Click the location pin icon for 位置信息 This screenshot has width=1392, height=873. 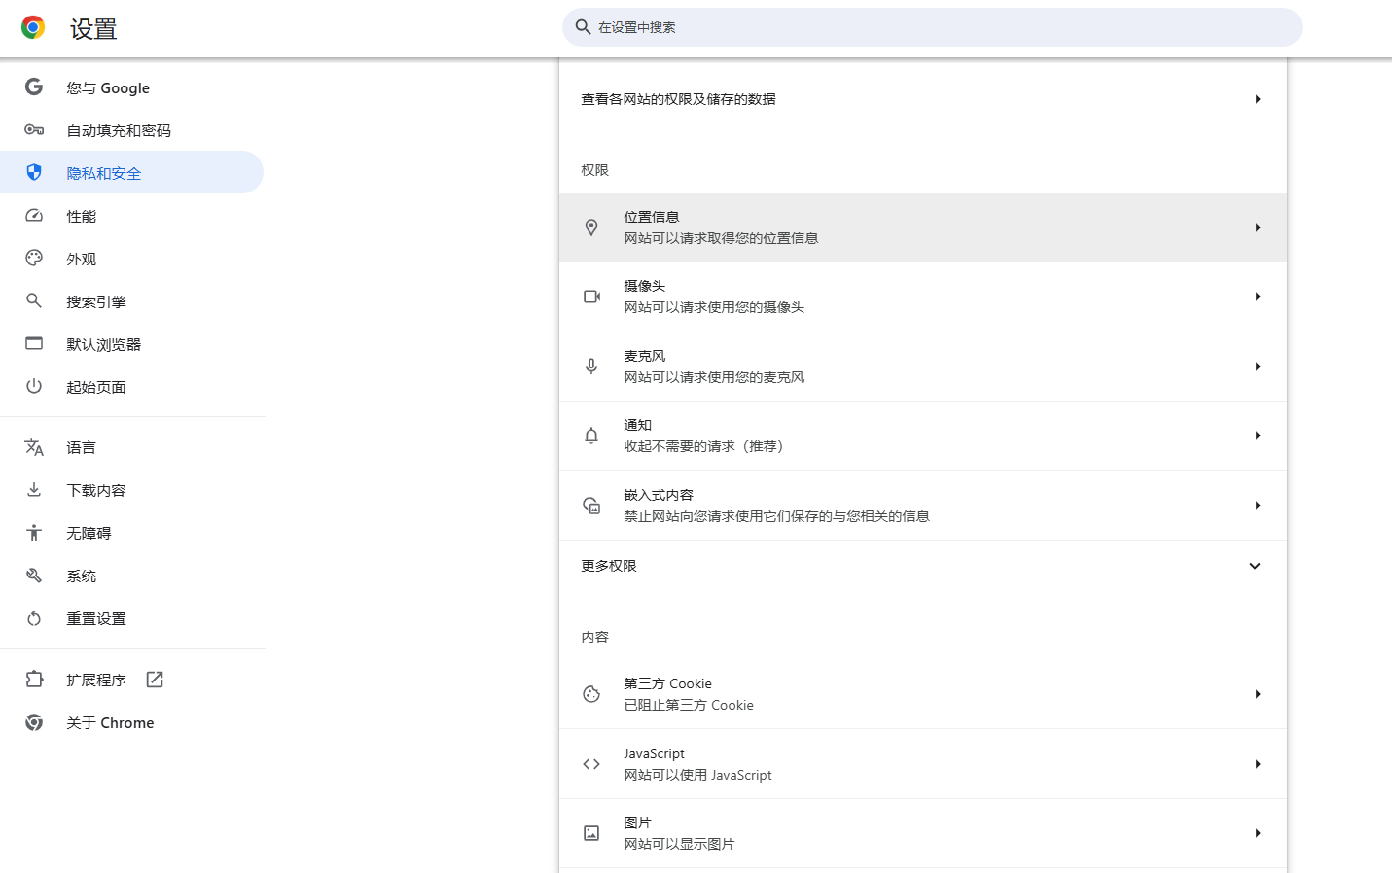point(591,227)
